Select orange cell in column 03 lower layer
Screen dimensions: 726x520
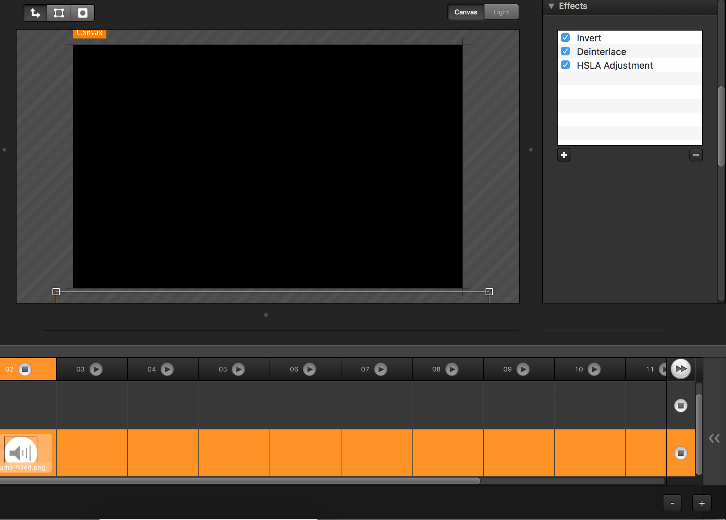point(92,453)
